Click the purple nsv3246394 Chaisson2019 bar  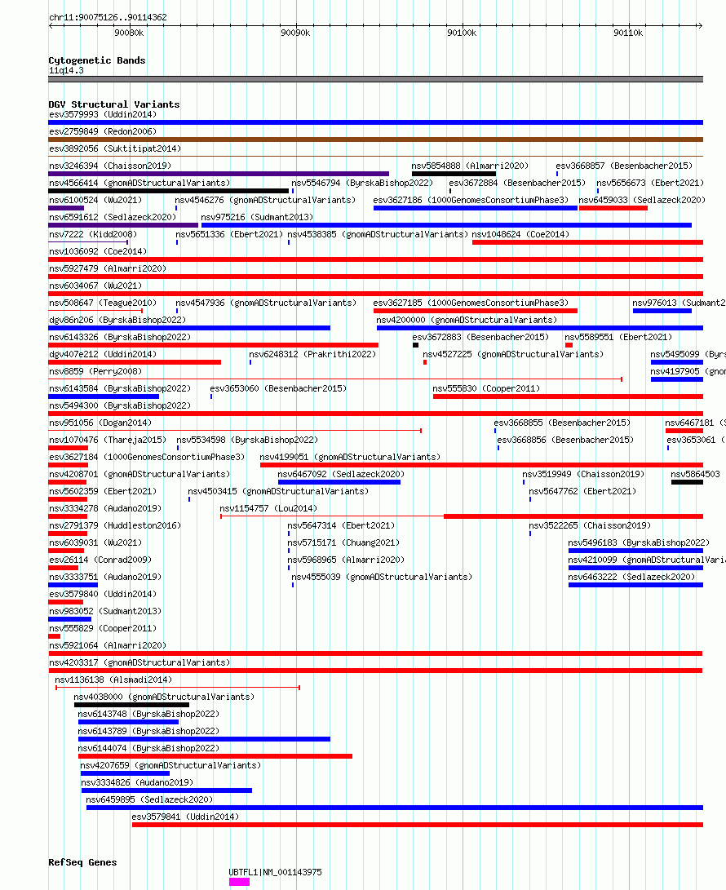(x=219, y=174)
